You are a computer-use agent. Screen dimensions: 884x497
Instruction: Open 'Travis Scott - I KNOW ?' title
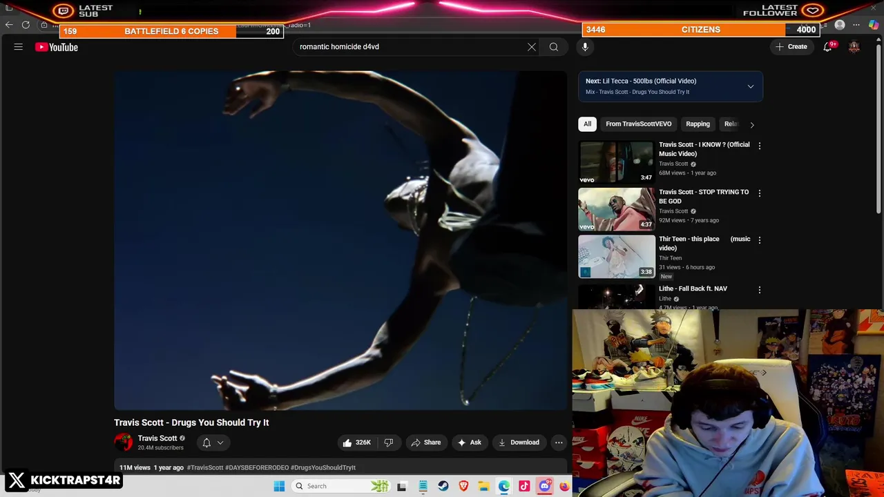pos(704,149)
